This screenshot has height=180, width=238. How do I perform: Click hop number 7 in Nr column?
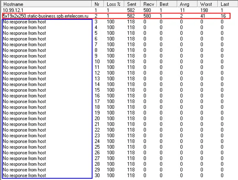tap(96, 44)
